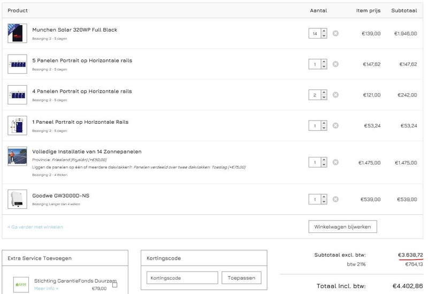Viewport: 428px width, 294px height.
Task: Click Toepassen discount button
Action: point(241,278)
